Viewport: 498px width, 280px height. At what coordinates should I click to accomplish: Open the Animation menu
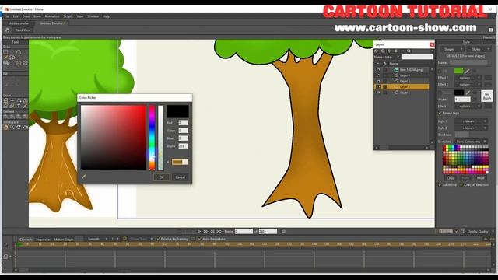point(52,16)
